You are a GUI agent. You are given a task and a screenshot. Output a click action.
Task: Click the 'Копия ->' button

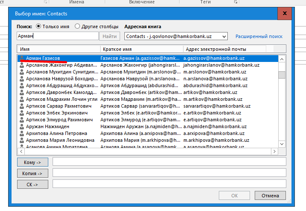pyautogui.click(x=32, y=173)
